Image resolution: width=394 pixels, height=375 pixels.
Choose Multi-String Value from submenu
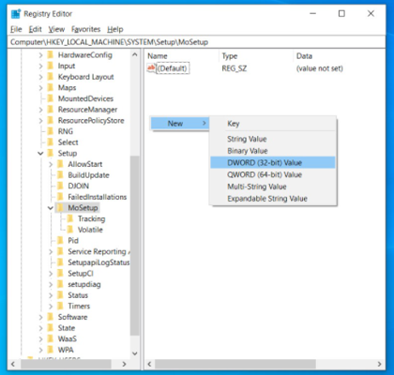[273, 187]
